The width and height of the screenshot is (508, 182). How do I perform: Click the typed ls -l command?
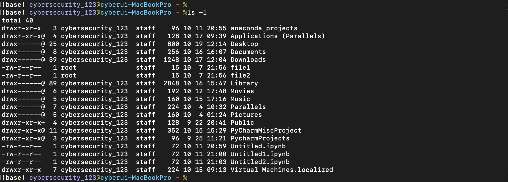(x=197, y=13)
